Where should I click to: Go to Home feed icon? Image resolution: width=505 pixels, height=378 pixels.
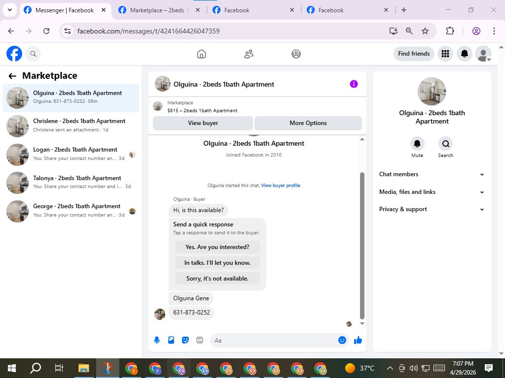(x=201, y=54)
